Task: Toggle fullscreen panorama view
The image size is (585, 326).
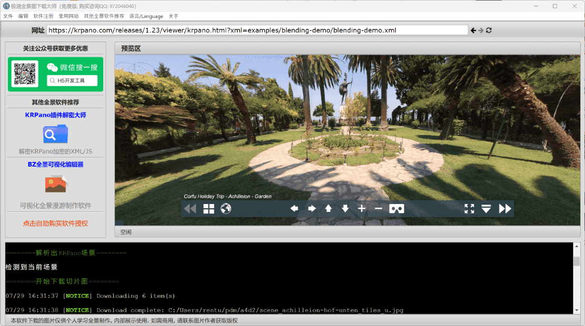Action: click(469, 209)
